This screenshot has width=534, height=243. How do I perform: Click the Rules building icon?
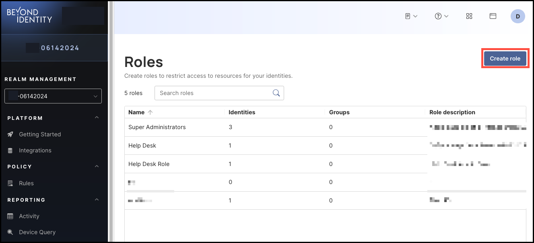click(x=10, y=183)
